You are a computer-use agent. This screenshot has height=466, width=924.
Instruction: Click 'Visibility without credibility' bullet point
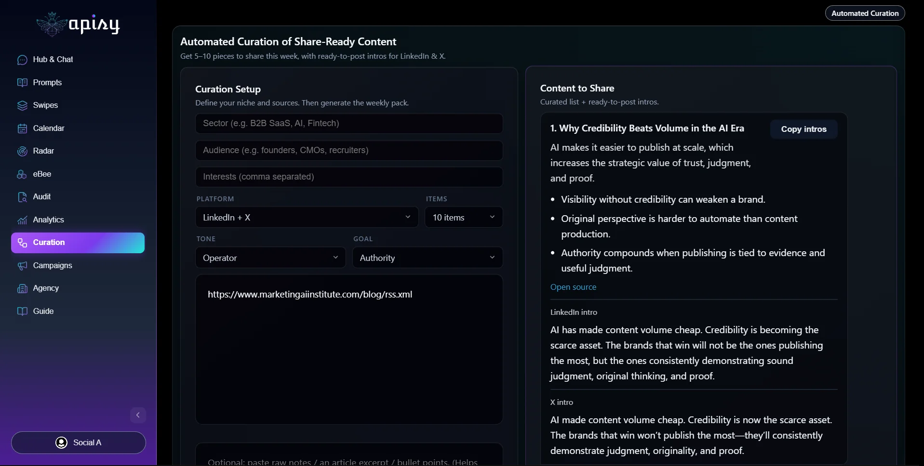(663, 199)
